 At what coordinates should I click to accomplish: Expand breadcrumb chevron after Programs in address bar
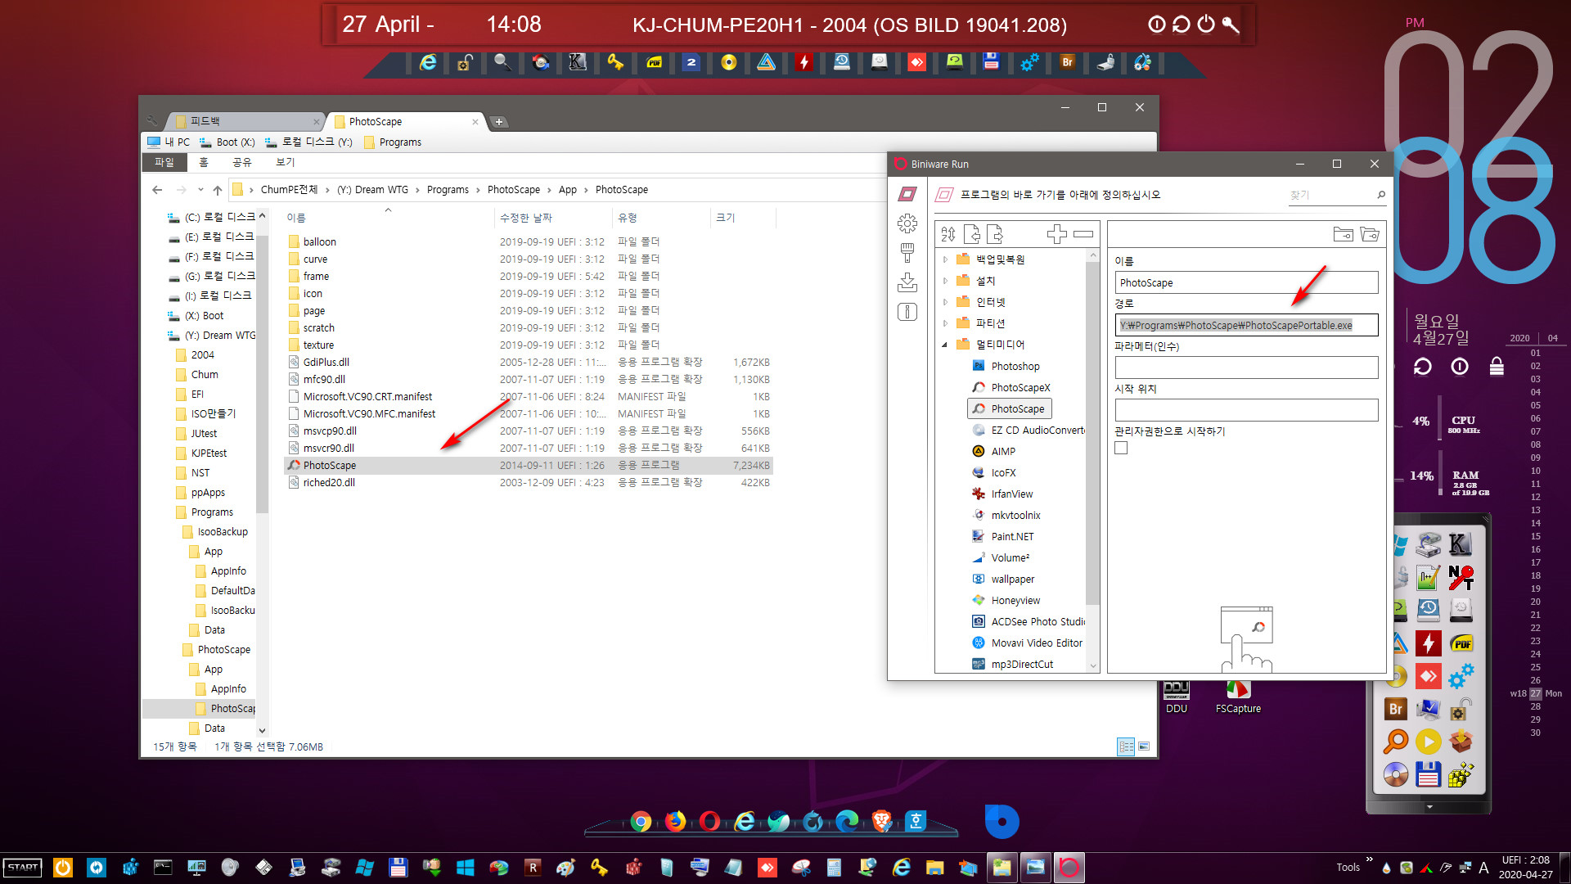[478, 190]
